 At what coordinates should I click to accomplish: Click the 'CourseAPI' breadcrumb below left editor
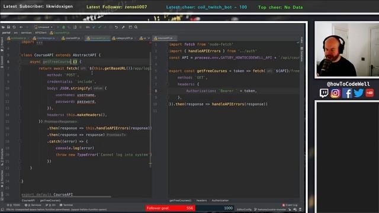pyautogui.click(x=28, y=201)
